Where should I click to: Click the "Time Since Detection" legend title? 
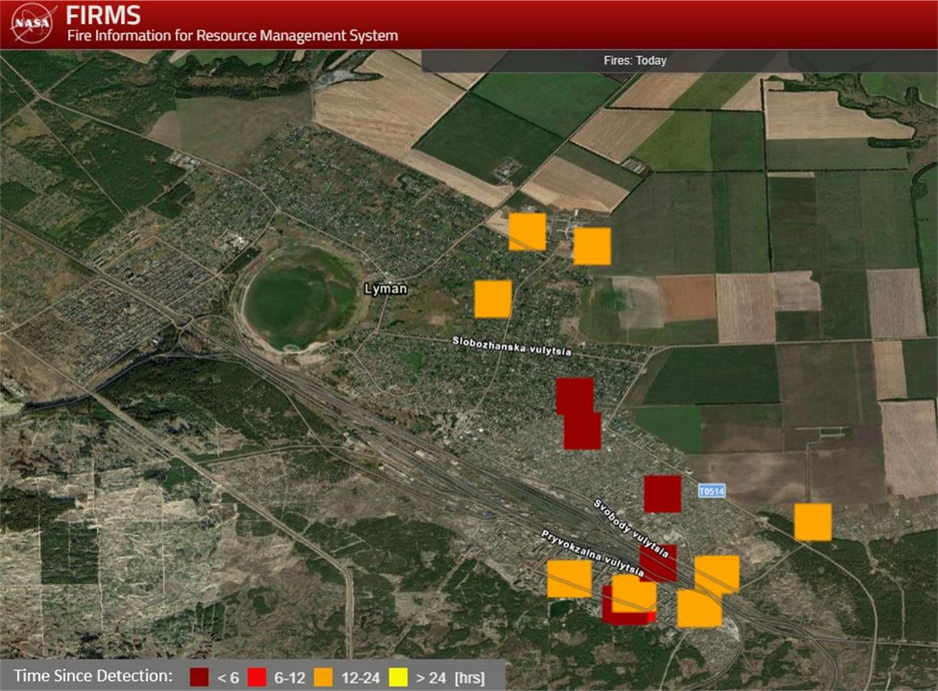coord(93,676)
